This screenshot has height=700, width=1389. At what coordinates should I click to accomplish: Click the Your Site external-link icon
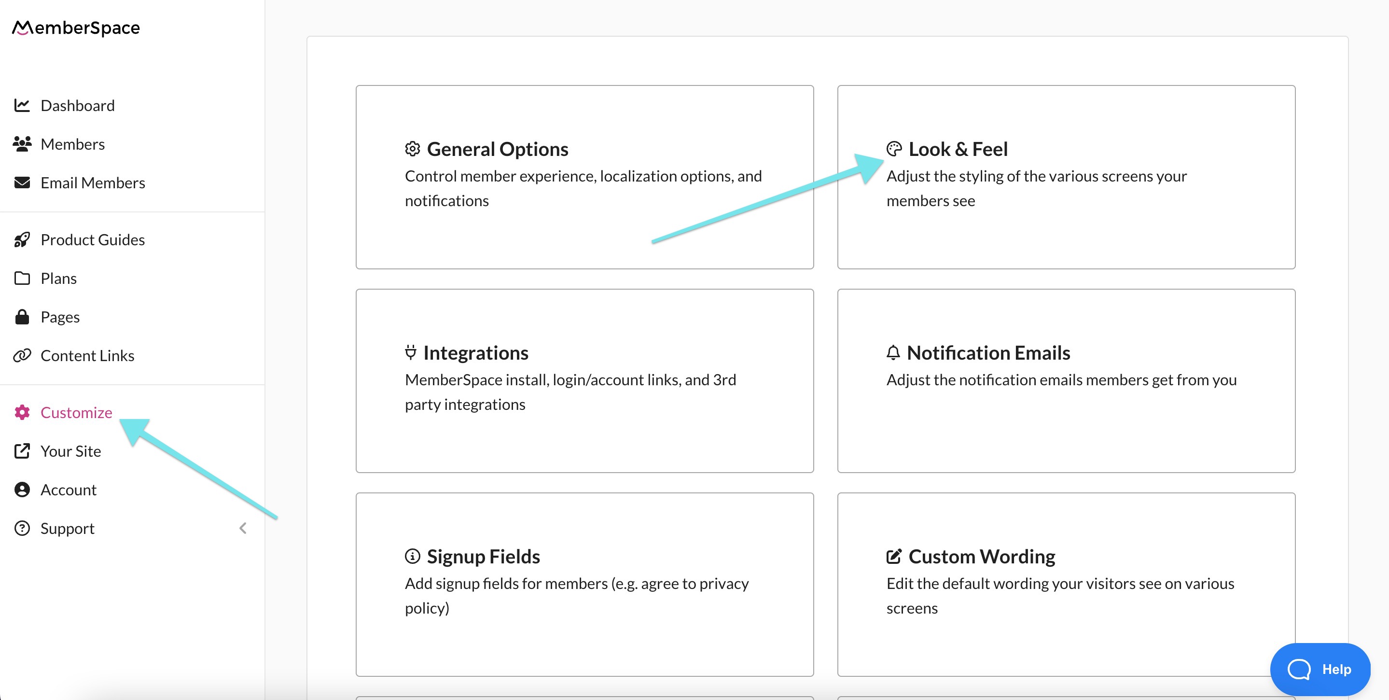click(22, 451)
